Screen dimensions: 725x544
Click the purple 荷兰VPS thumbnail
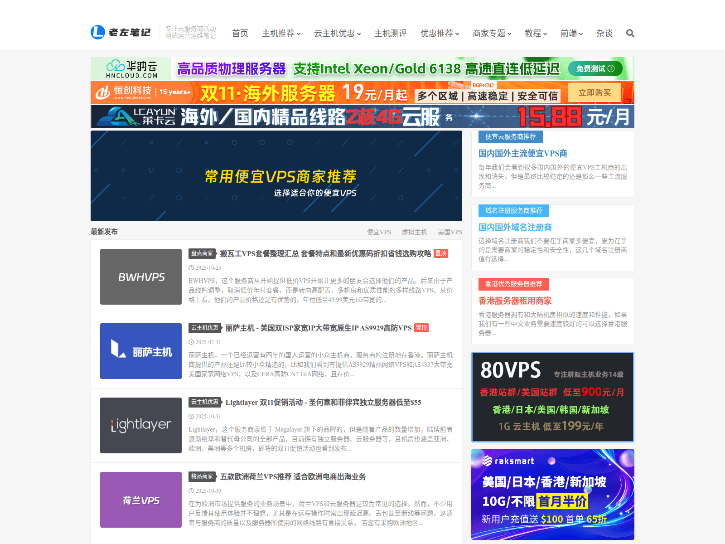click(x=141, y=500)
